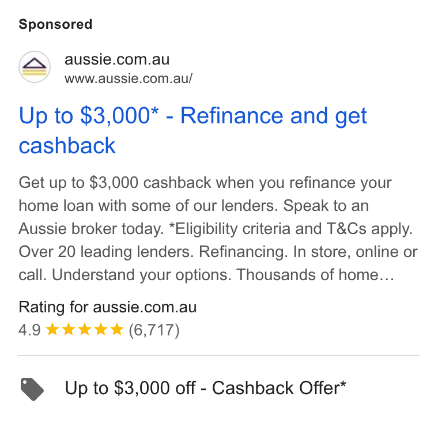This screenshot has width=438, height=423.
Task: Click the 4.9 rating score
Action: pos(29,330)
